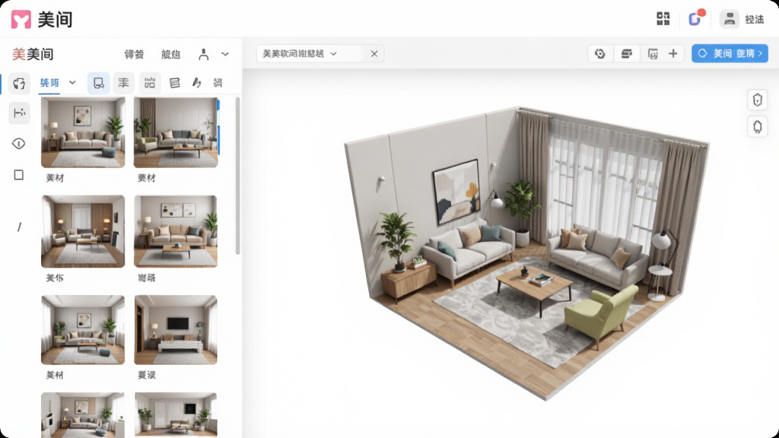Click the paint brush filter icon
Screen dimensions: 779x438
(197, 82)
